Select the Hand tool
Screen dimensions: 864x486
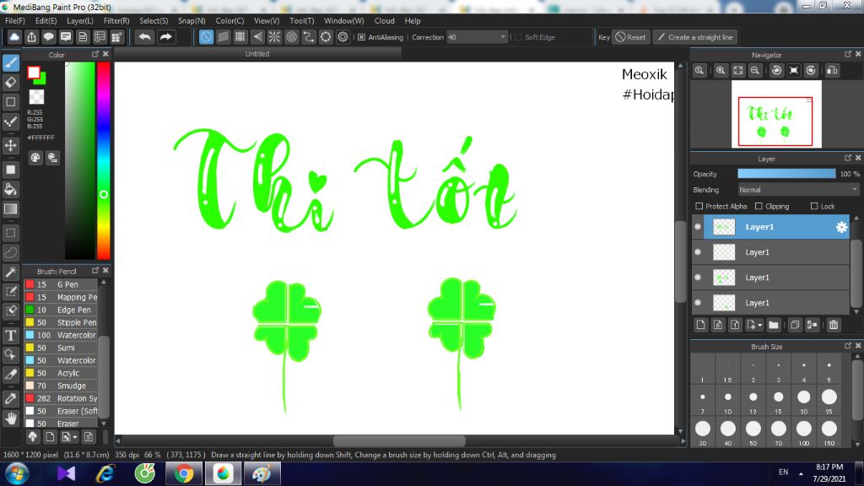11,418
